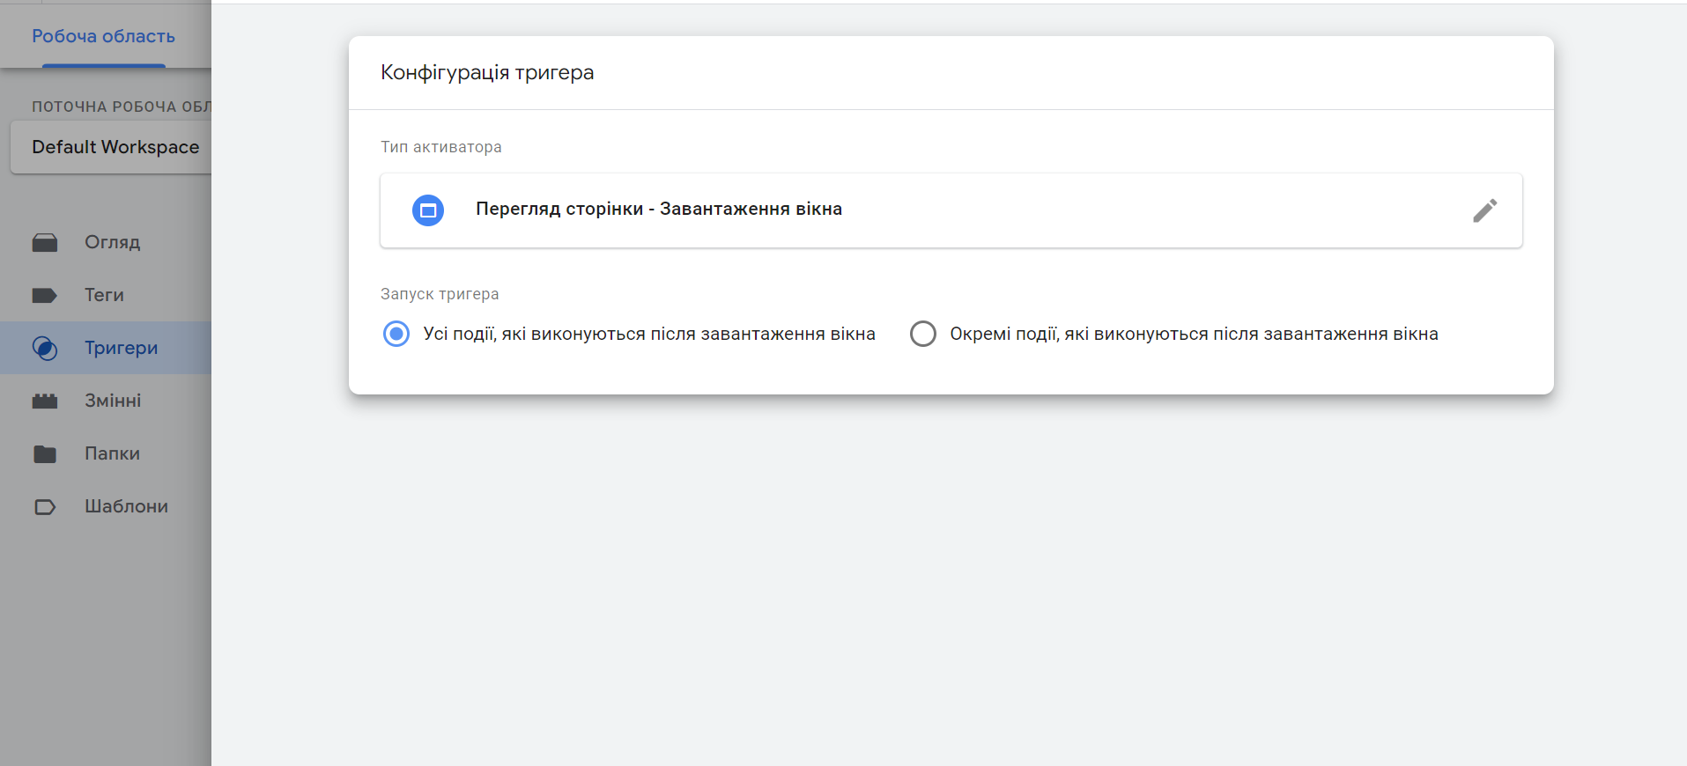Open Тригери in the sidebar menu

106,348
